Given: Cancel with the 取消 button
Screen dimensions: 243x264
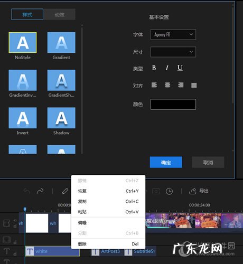Looking at the screenshot, I should pos(208,162).
